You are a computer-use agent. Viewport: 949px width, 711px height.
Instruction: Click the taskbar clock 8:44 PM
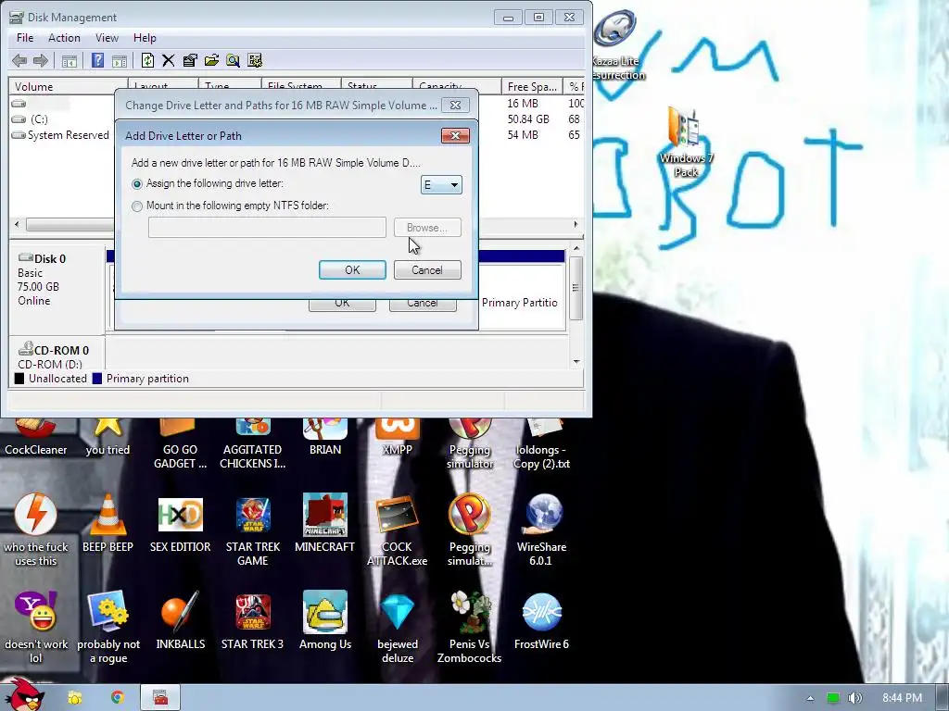[902, 698]
